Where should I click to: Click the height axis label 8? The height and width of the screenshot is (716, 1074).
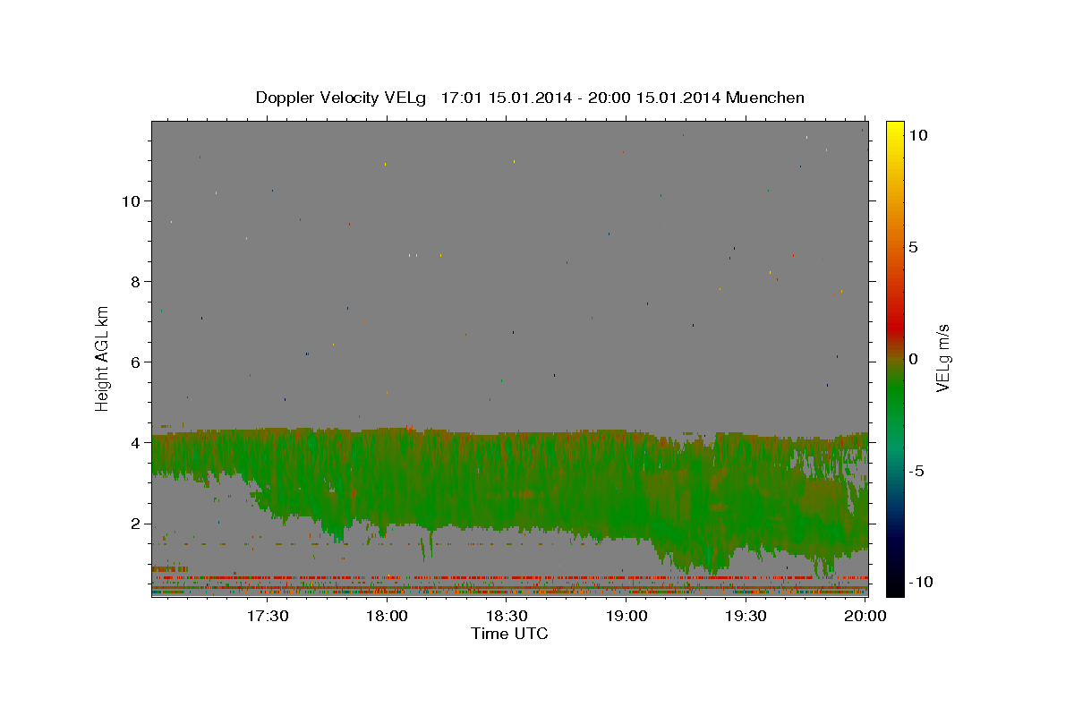point(136,281)
